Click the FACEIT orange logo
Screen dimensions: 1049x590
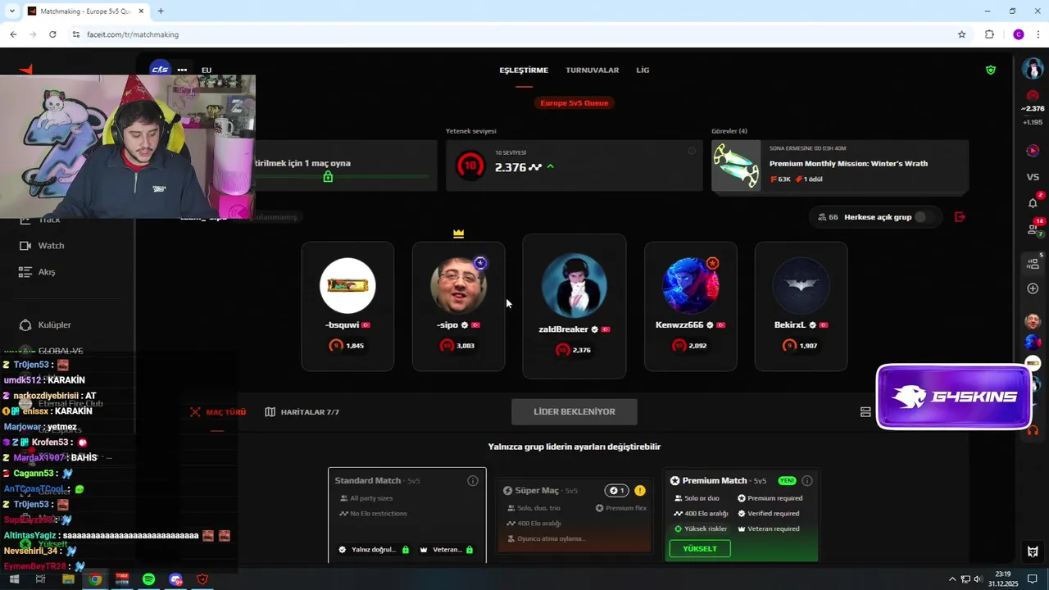tap(26, 70)
